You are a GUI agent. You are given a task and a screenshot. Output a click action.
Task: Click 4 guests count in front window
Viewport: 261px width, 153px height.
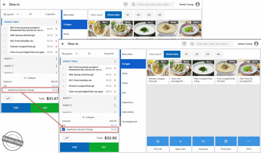109,54
